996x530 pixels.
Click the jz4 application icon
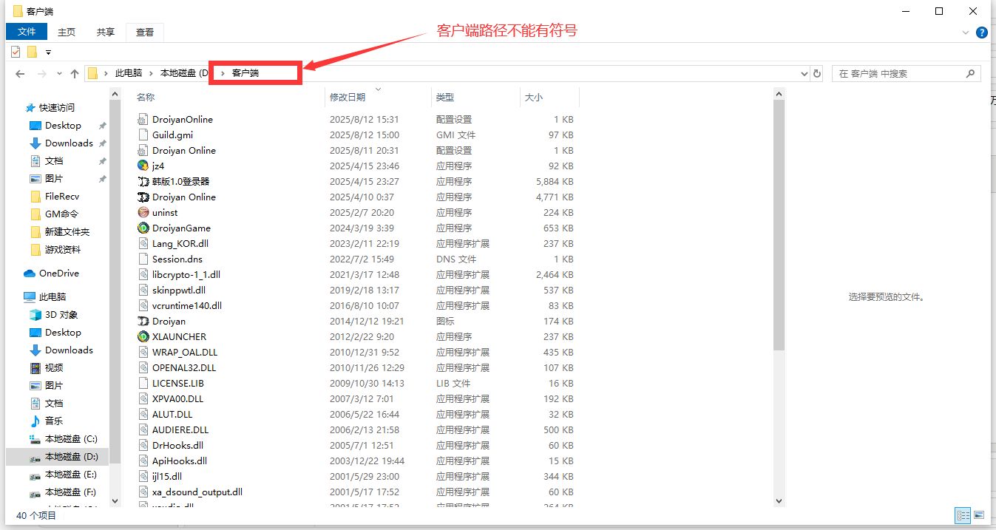(143, 166)
